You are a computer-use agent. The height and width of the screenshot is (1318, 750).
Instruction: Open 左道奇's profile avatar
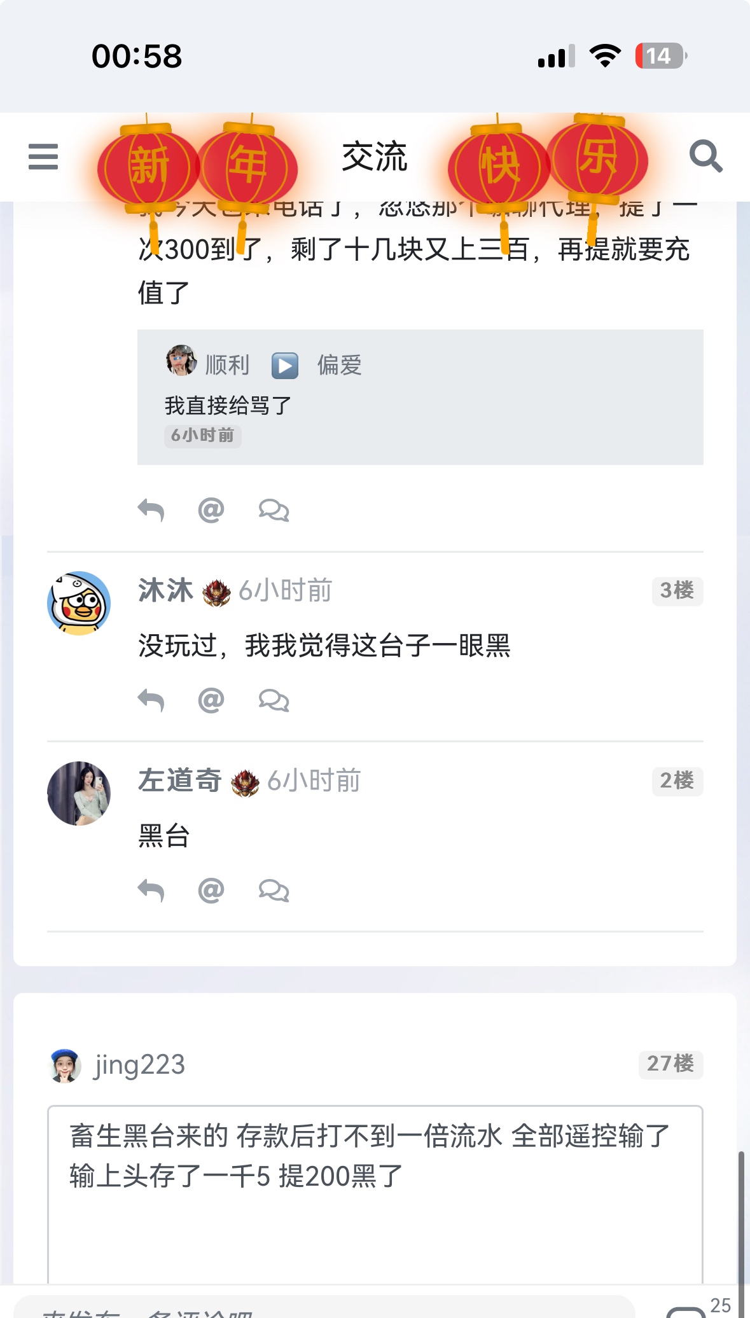point(79,793)
